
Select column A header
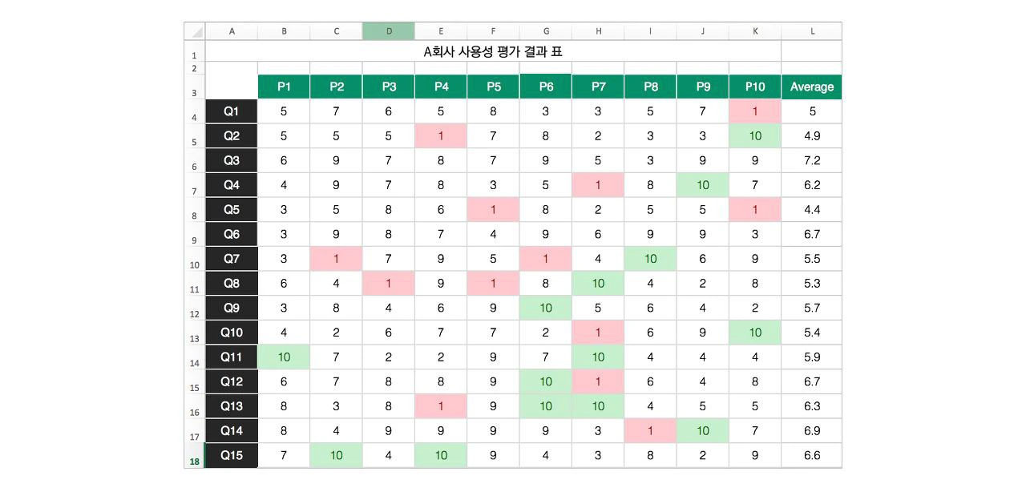tap(232, 31)
